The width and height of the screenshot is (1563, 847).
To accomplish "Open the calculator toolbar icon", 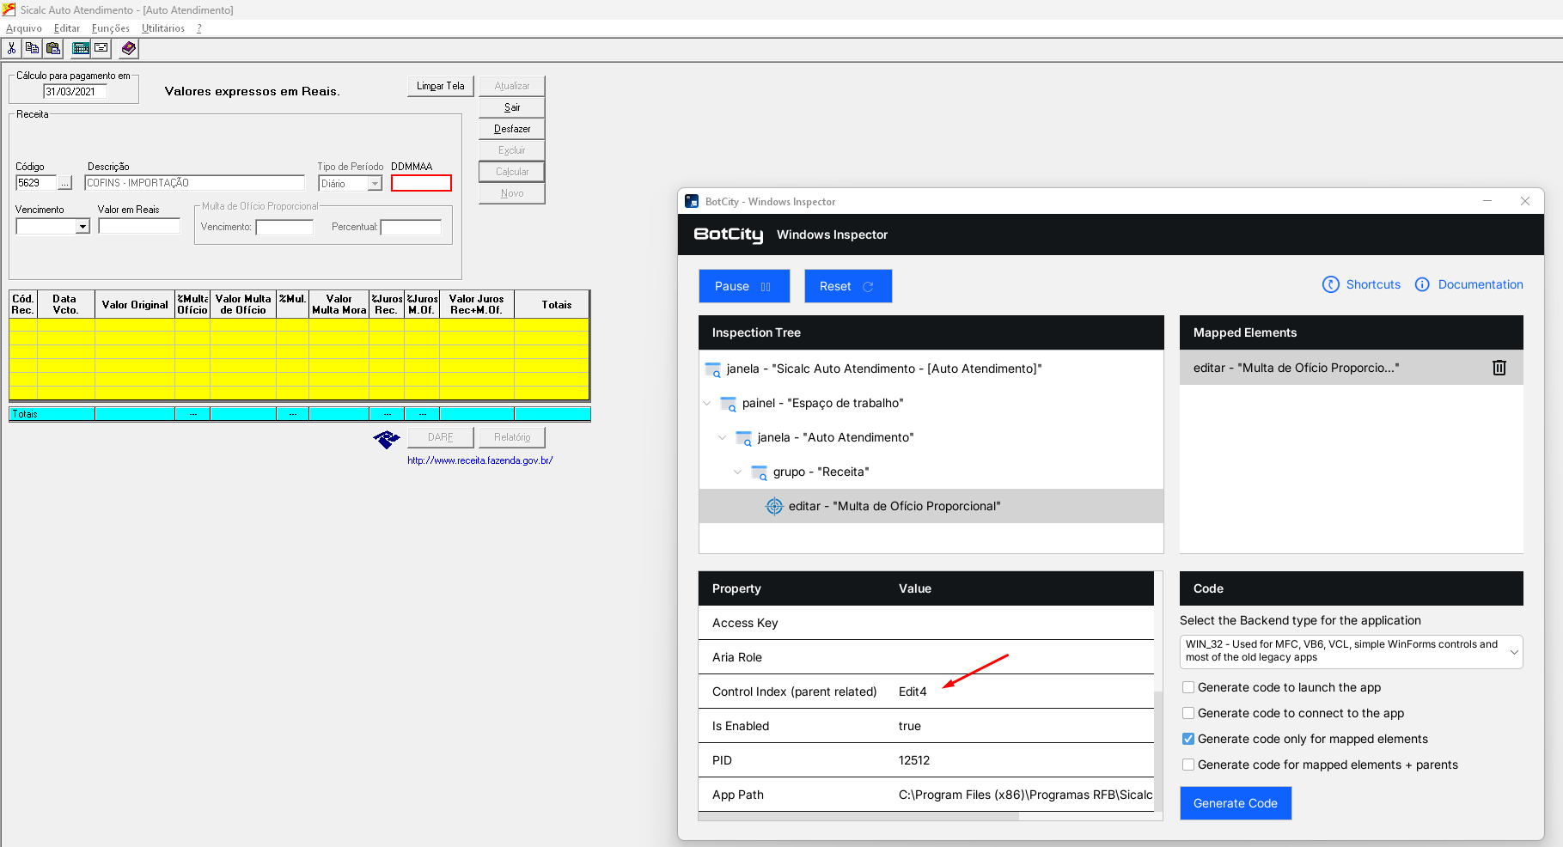I will tap(81, 49).
